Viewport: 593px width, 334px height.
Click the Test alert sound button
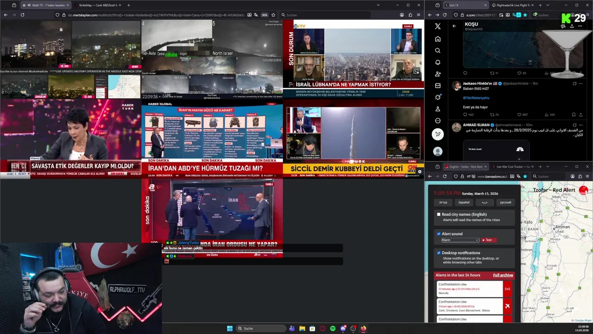coord(489,240)
